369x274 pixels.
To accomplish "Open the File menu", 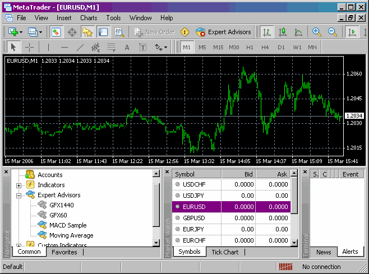I will click(21, 18).
